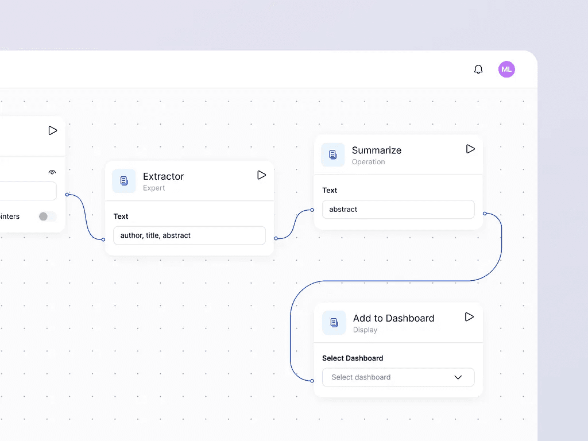Run the Add to Dashboard node
The image size is (588, 441).
[x=469, y=316]
